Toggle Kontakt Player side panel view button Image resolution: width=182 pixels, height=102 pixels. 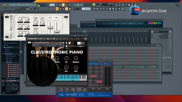[x=86, y=39]
